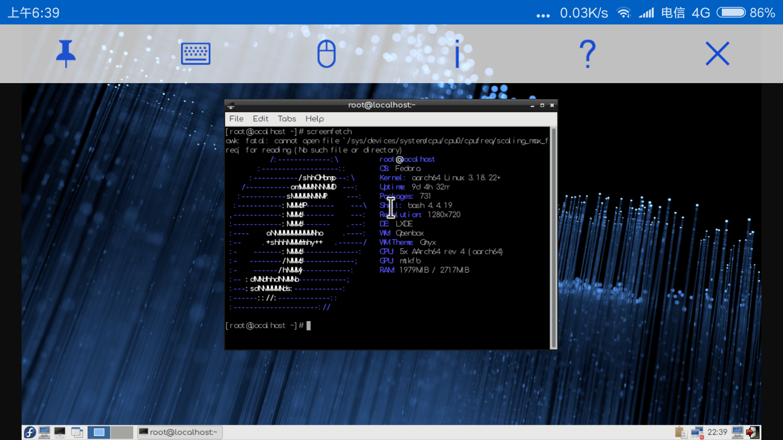The image size is (783, 440).
Task: Open the Edit menu
Action: click(x=260, y=119)
